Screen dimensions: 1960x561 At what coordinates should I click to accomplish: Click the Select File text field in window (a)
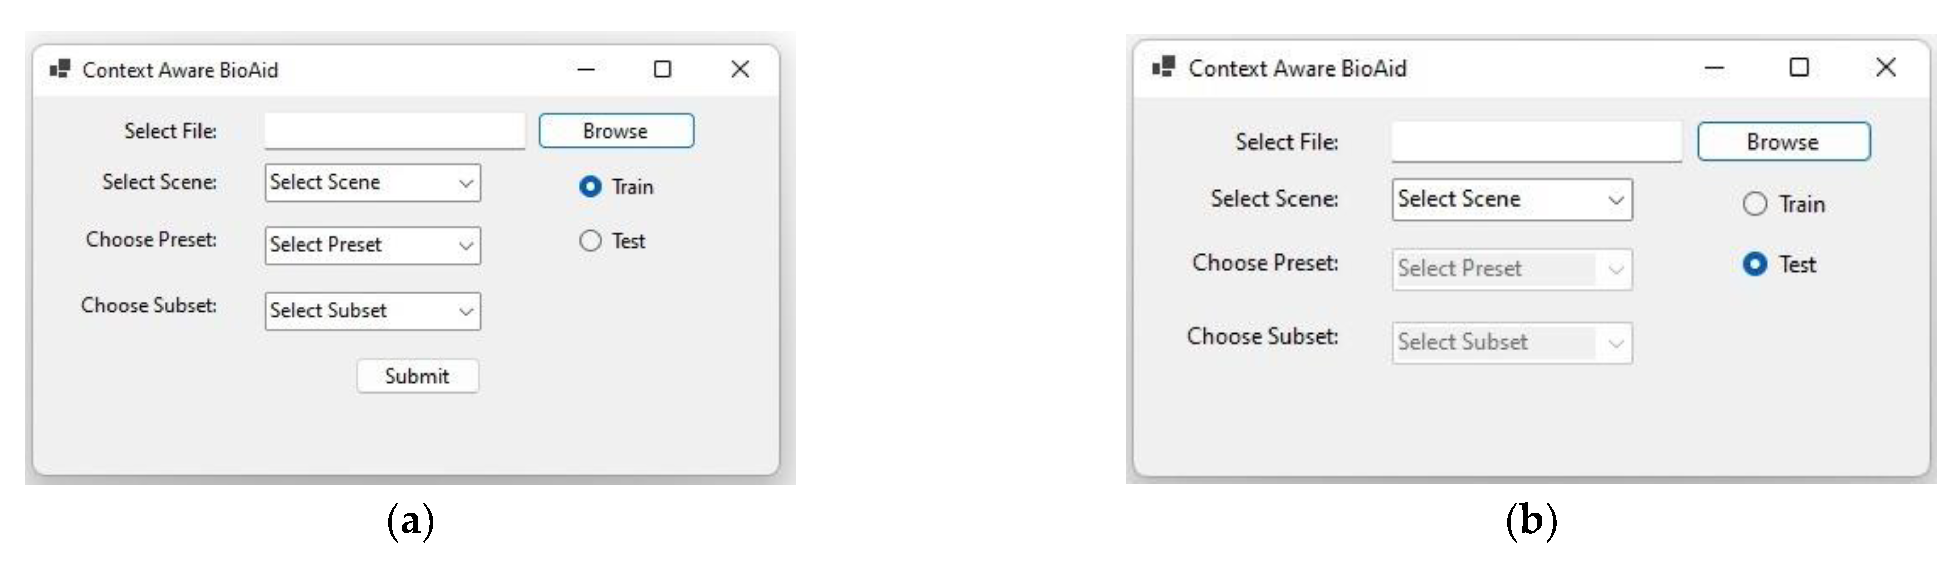(394, 131)
